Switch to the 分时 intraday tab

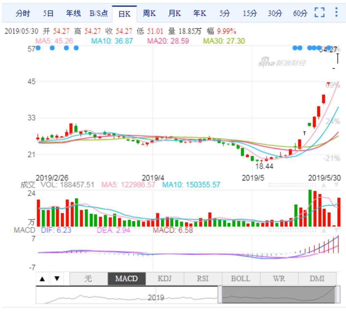(x=23, y=13)
